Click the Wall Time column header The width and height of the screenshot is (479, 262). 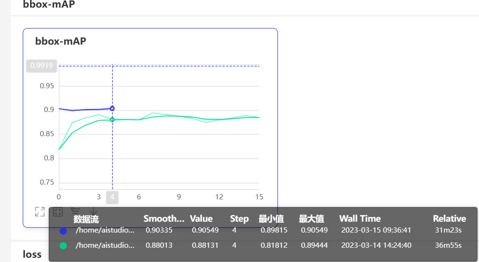tap(360, 219)
